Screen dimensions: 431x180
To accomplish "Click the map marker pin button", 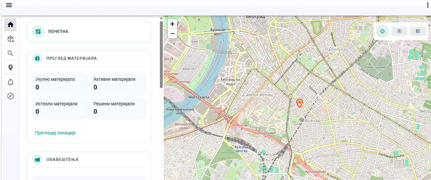I will point(399,31).
